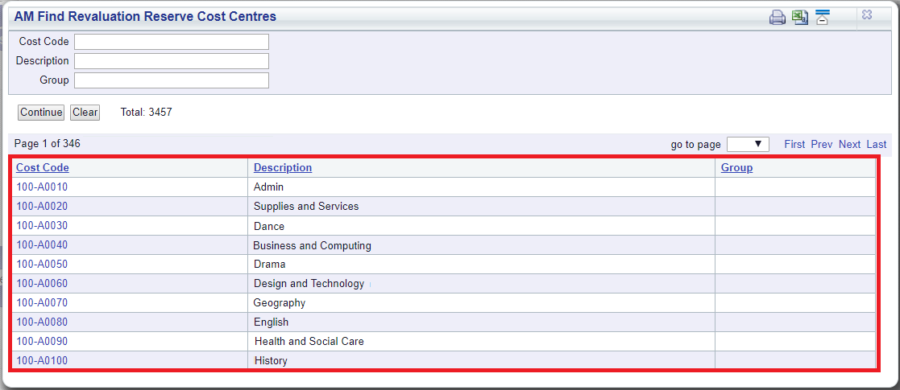Open the go to page dropdown
The image size is (900, 390).
pos(748,144)
